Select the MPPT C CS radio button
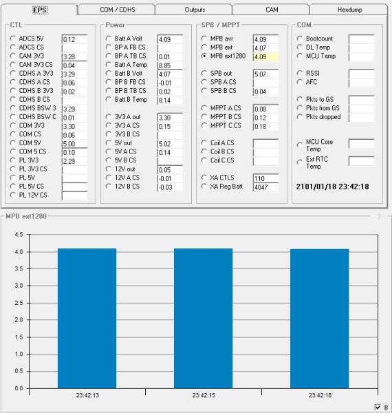Viewport: 392px width, 413px height. click(204, 125)
